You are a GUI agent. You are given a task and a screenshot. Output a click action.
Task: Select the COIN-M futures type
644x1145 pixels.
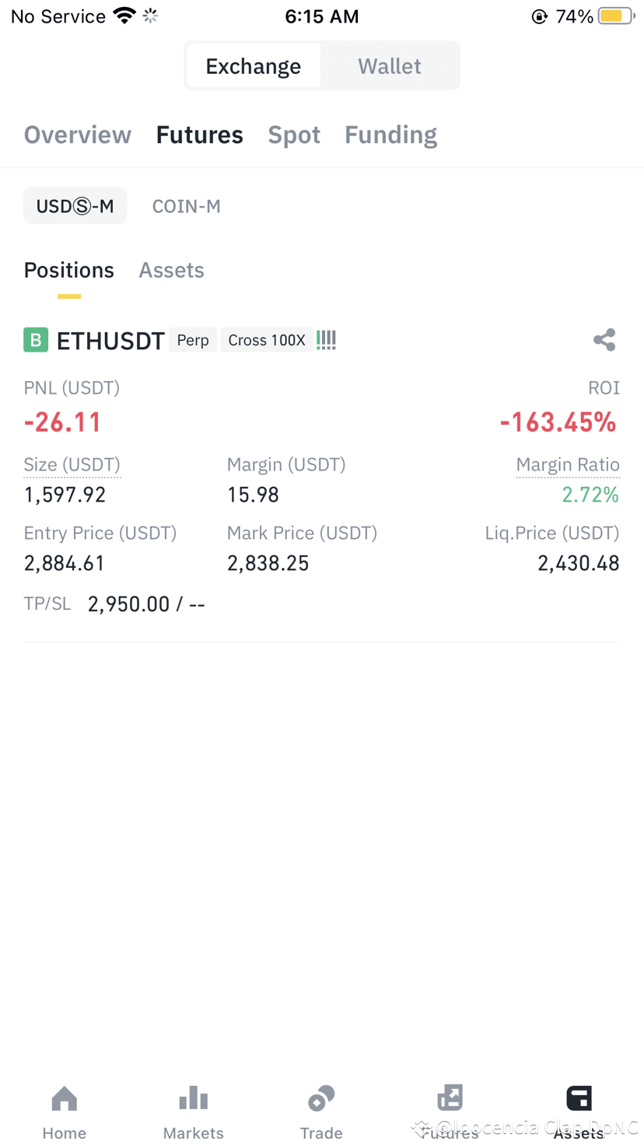coord(187,206)
